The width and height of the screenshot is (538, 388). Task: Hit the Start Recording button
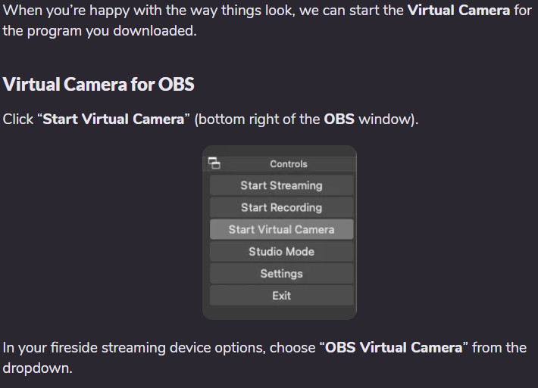[x=281, y=207]
